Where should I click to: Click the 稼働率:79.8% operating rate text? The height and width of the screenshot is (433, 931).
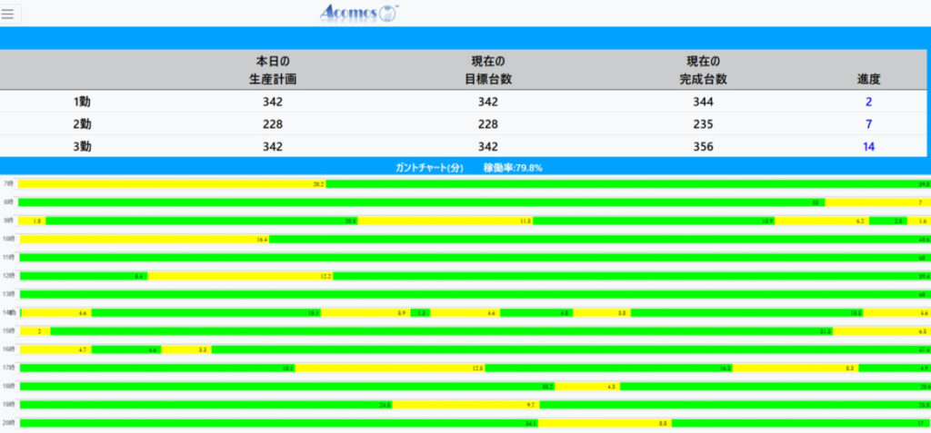click(513, 168)
